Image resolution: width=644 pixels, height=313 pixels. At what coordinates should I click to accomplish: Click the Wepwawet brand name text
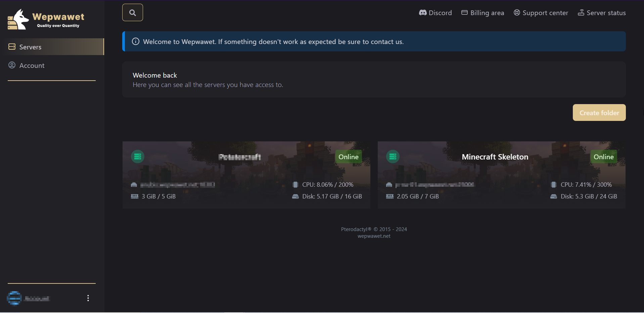click(58, 17)
